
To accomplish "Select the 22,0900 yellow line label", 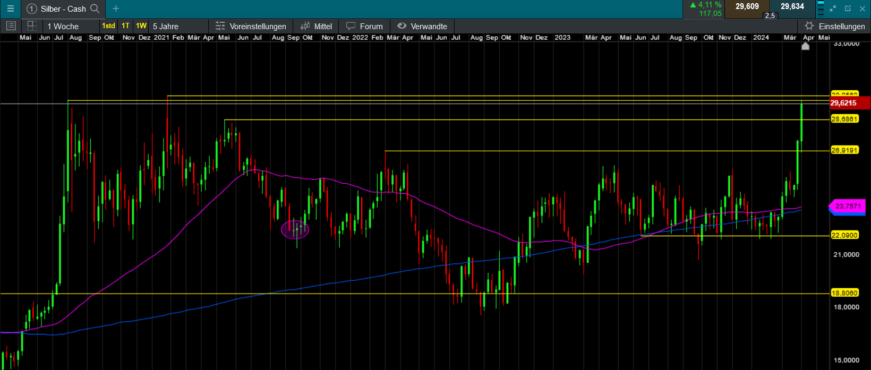I will (844, 235).
